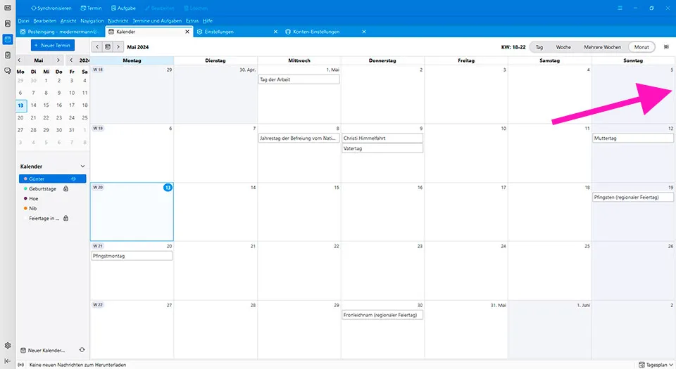Open application hamburger menu

click(x=620, y=8)
